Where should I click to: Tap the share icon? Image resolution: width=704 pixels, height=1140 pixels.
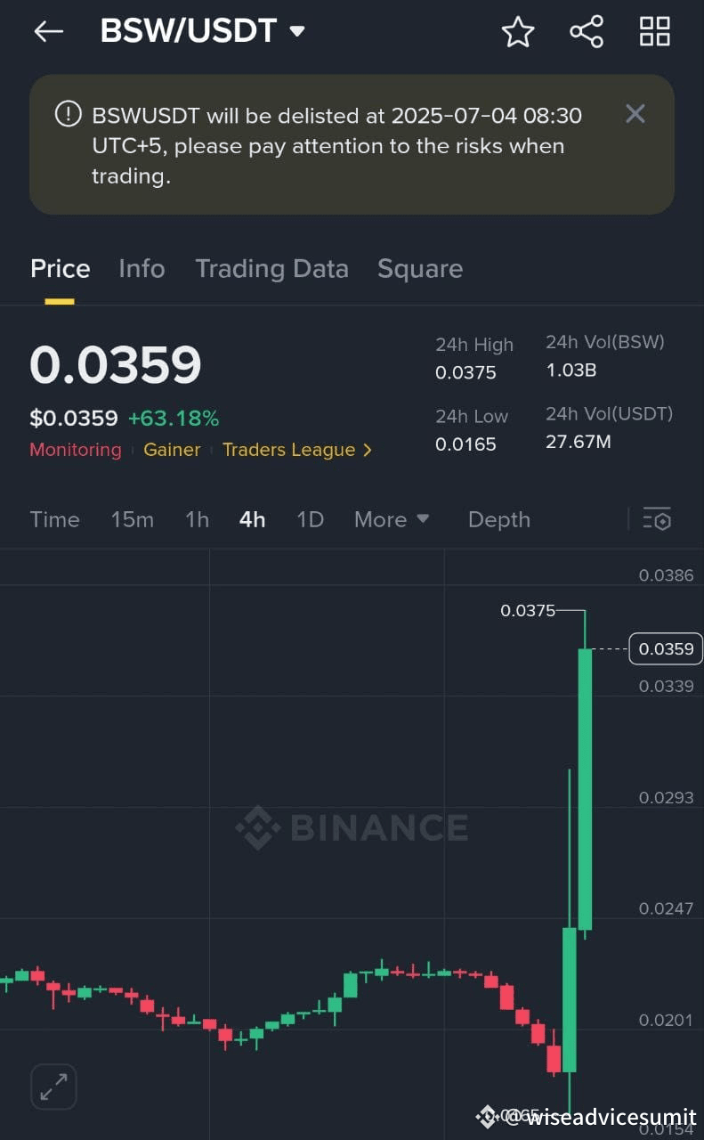click(x=587, y=32)
